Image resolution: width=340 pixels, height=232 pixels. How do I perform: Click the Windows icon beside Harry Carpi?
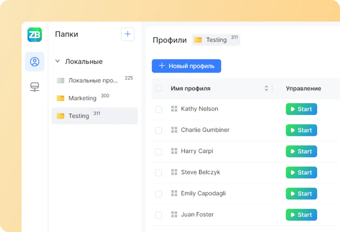(174, 151)
